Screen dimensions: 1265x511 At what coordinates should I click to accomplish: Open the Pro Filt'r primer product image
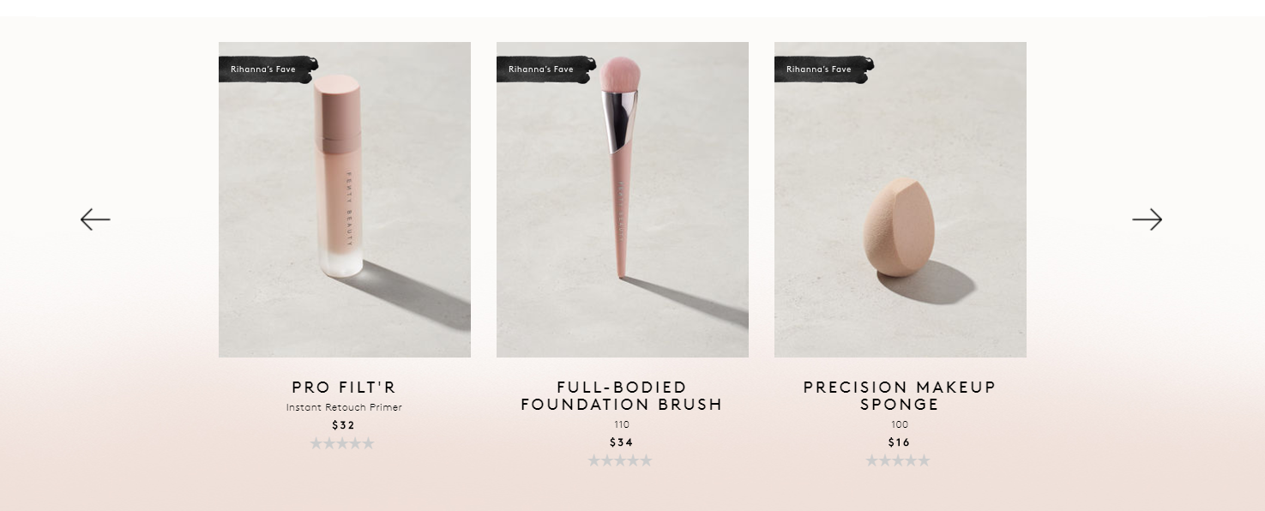345,200
